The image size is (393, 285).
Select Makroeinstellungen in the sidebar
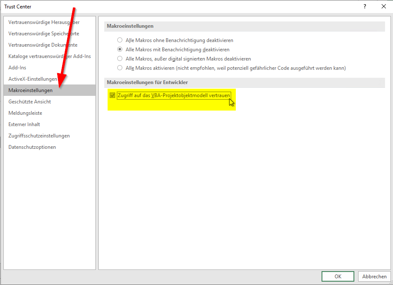coord(31,90)
